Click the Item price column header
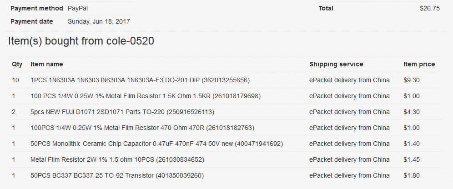 (419, 65)
